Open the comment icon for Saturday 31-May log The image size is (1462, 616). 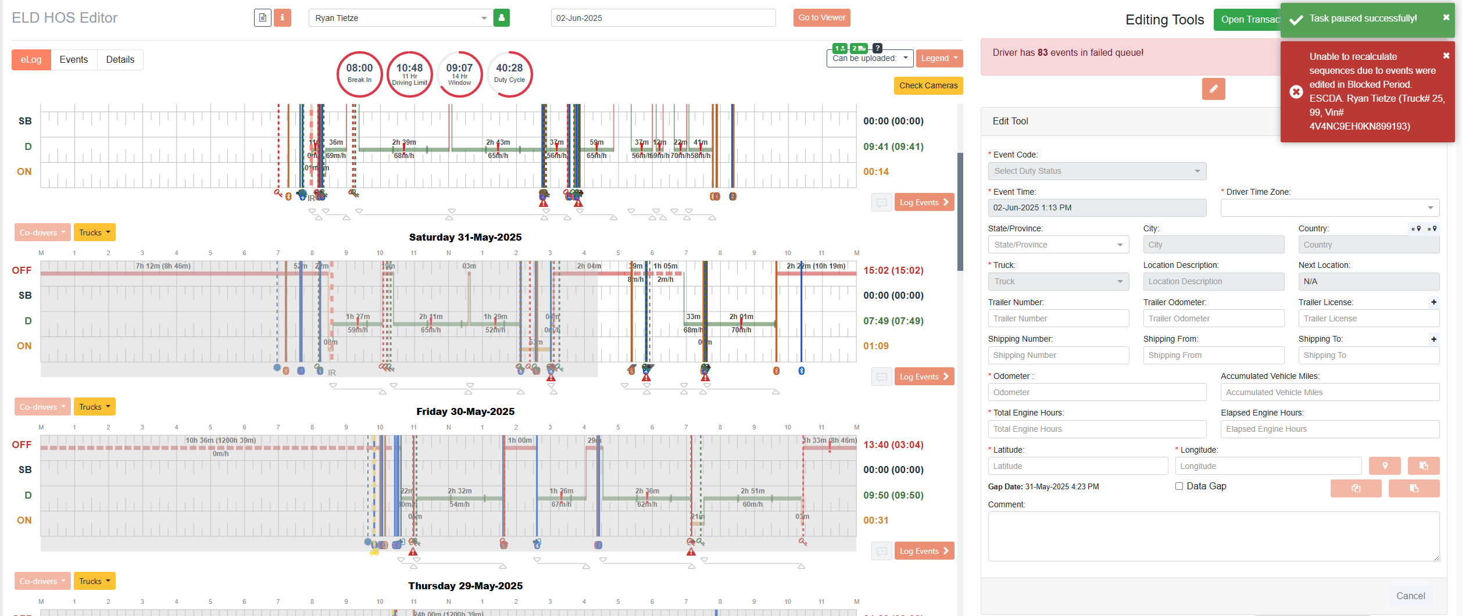click(x=882, y=377)
